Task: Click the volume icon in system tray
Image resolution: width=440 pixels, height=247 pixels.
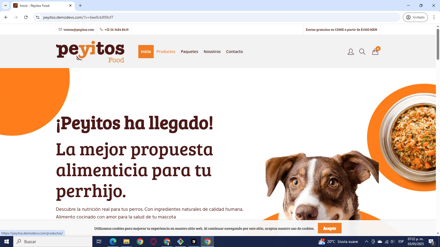Action: [392, 242]
